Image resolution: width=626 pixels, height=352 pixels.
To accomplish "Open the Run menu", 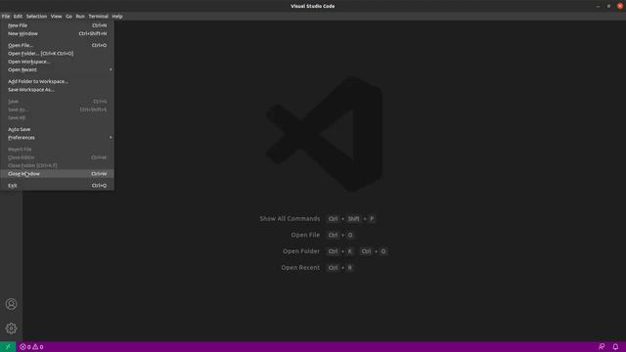I will [80, 17].
